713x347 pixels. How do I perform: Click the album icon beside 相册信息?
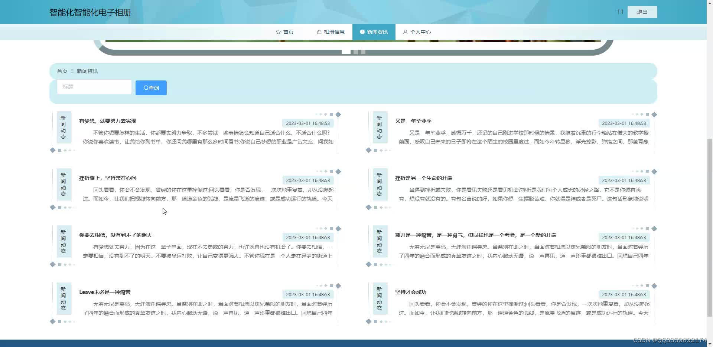(319, 32)
